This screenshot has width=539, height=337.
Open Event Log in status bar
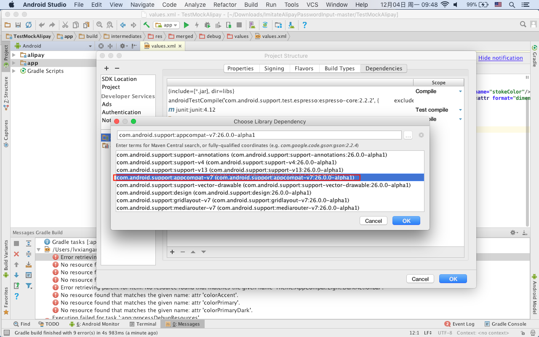point(459,324)
